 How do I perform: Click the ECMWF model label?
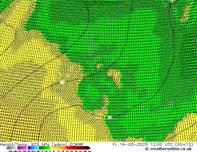77,144
